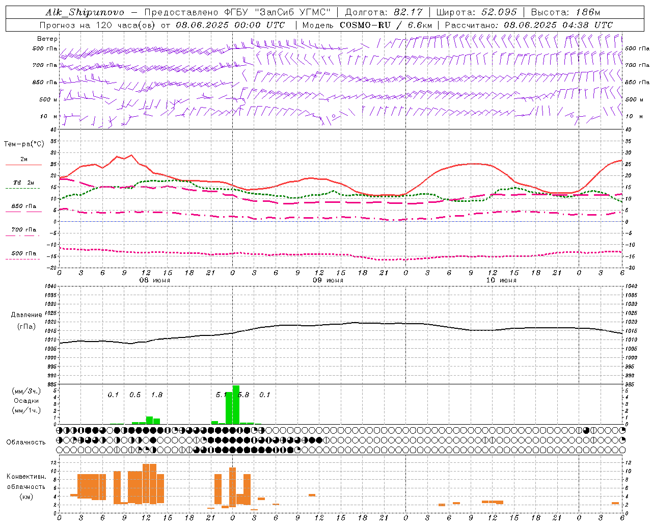Image resolution: width=652 pixels, height=522 pixels.
Task: Click the Ветер panel label
Action: click(x=47, y=39)
